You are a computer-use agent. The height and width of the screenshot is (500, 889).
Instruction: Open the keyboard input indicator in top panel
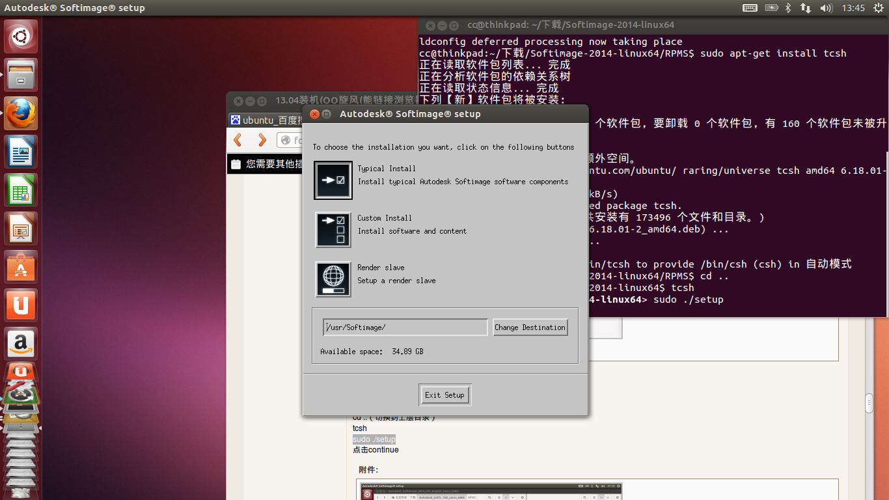(x=750, y=8)
